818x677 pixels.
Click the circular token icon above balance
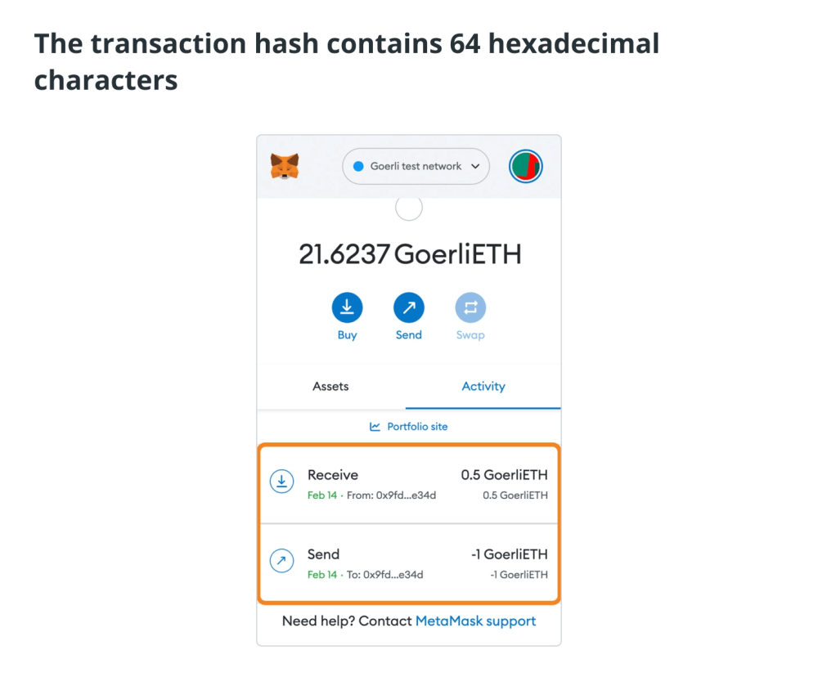point(408,208)
